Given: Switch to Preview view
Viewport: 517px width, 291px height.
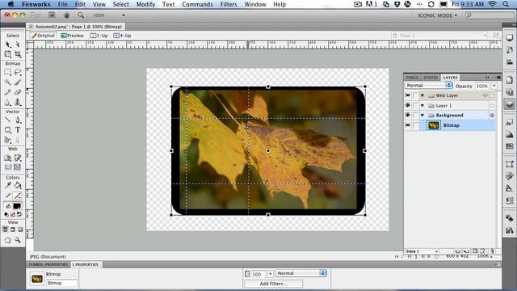Looking at the screenshot, I should (x=72, y=36).
